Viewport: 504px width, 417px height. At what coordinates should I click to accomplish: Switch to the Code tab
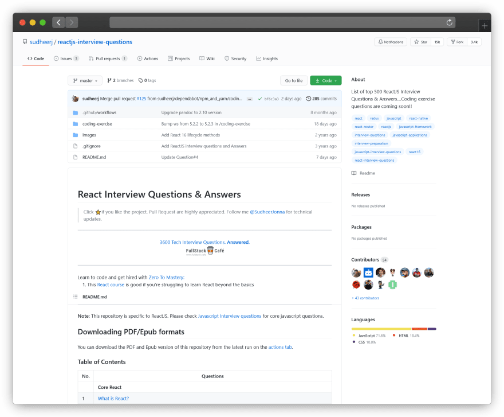[x=36, y=59]
